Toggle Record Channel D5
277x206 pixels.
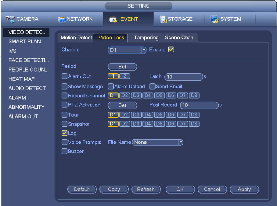(159, 96)
